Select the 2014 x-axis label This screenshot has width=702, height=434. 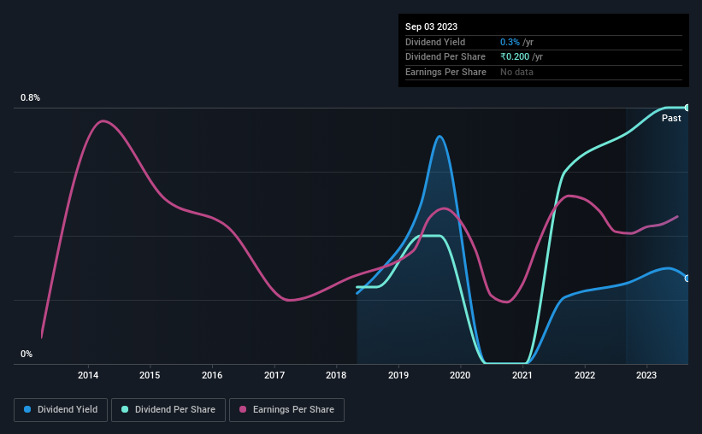pos(88,375)
